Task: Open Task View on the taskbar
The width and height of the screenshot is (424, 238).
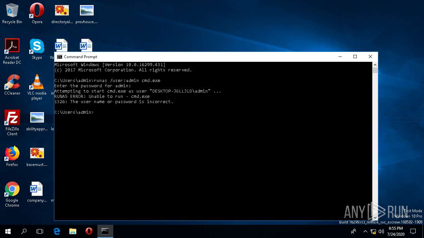Action: point(40,231)
